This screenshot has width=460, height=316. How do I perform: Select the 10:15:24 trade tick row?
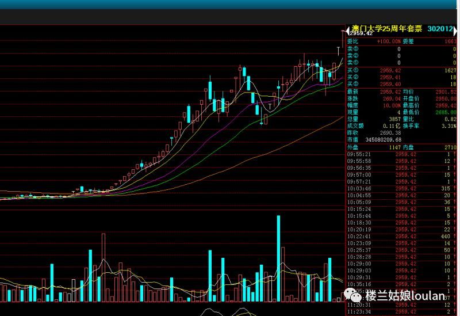tap(401, 209)
